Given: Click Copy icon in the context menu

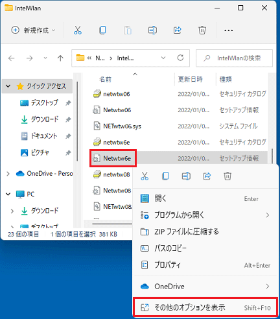Looking at the screenshot, I should click(165, 176).
